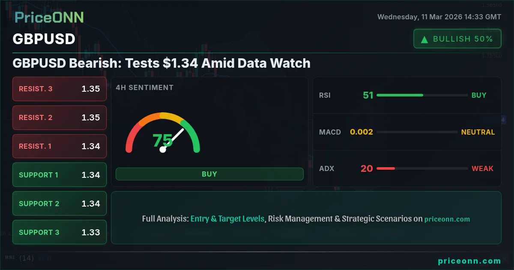Screen dimensions: 514x270
Task: Select the RESIST. 2 level card
Action: [x=60, y=118]
